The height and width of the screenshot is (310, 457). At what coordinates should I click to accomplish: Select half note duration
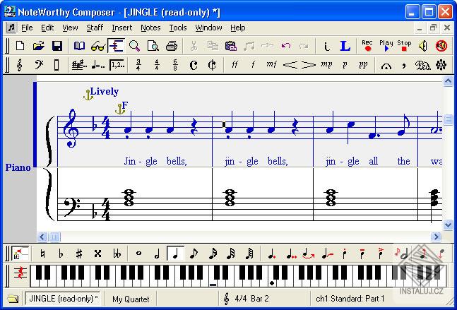click(x=157, y=254)
